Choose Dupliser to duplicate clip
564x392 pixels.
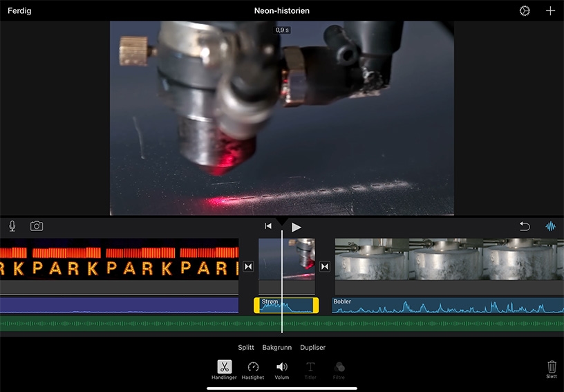[x=312, y=347]
